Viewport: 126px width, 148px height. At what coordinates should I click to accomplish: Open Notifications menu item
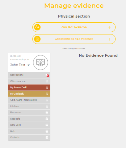pyautogui.click(x=29, y=75)
